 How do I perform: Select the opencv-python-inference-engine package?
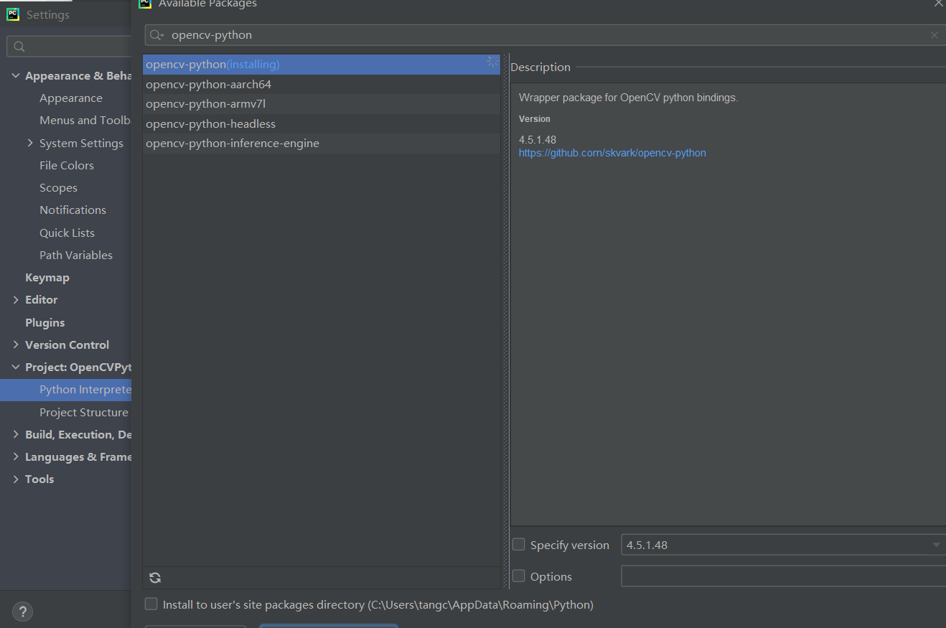[x=322, y=144]
